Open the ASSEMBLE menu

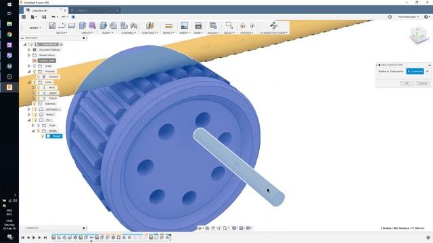tap(129, 33)
